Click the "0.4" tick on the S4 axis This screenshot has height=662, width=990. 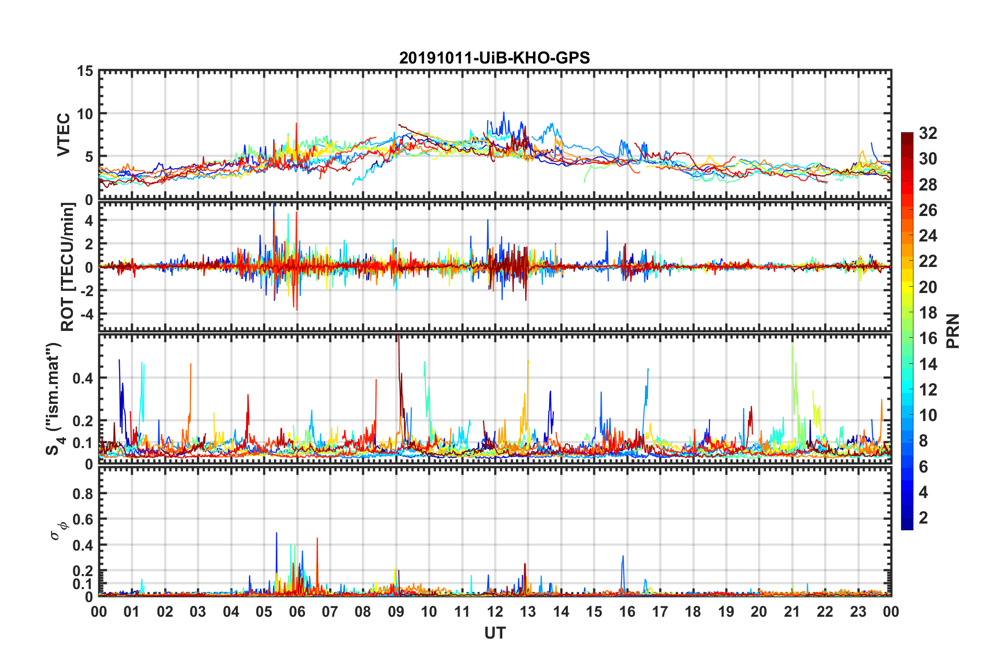point(83,378)
